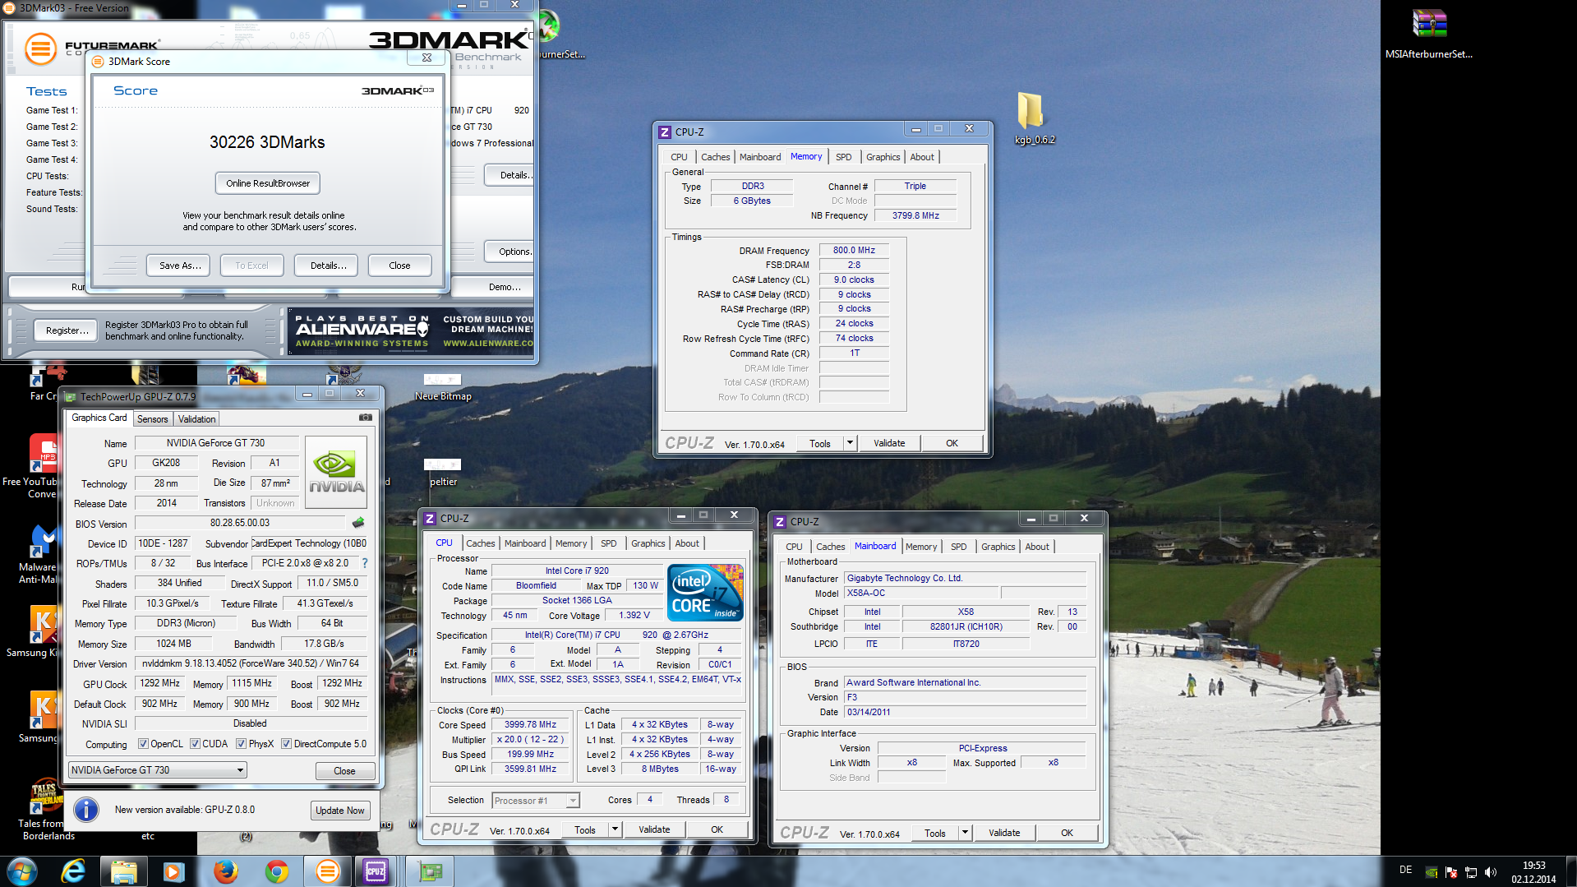Open Free YouTube Converter desktop shortcut
The height and width of the screenshot is (887, 1577).
pos(31,466)
